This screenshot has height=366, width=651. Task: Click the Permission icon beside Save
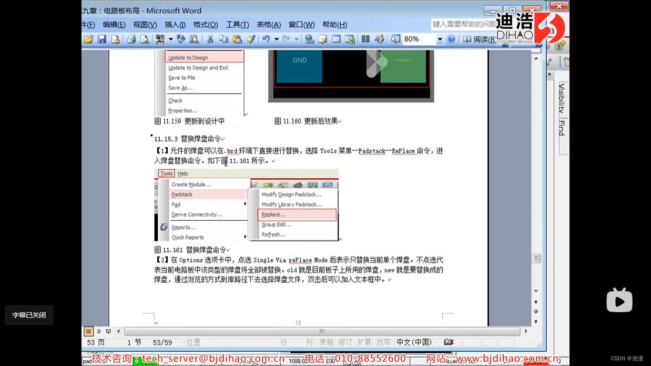pos(115,39)
